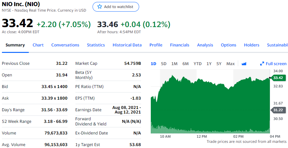Click the Add to watchlist button text

coord(118,7)
